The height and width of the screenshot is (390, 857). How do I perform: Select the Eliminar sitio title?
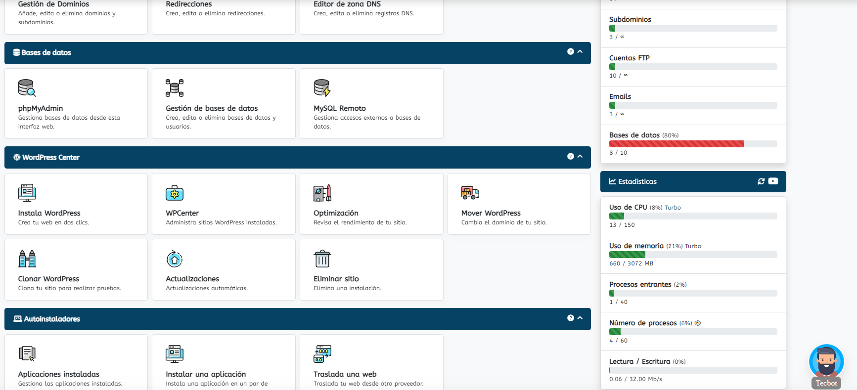pyautogui.click(x=336, y=279)
